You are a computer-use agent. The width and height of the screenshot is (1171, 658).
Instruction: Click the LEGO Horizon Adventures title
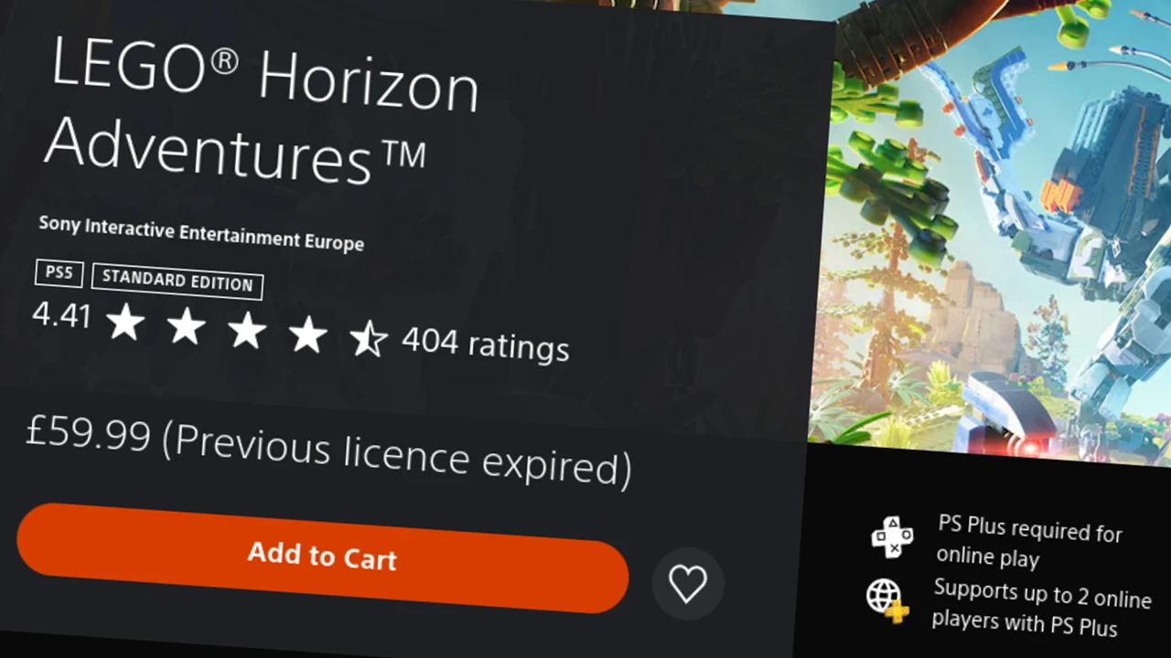(x=261, y=112)
